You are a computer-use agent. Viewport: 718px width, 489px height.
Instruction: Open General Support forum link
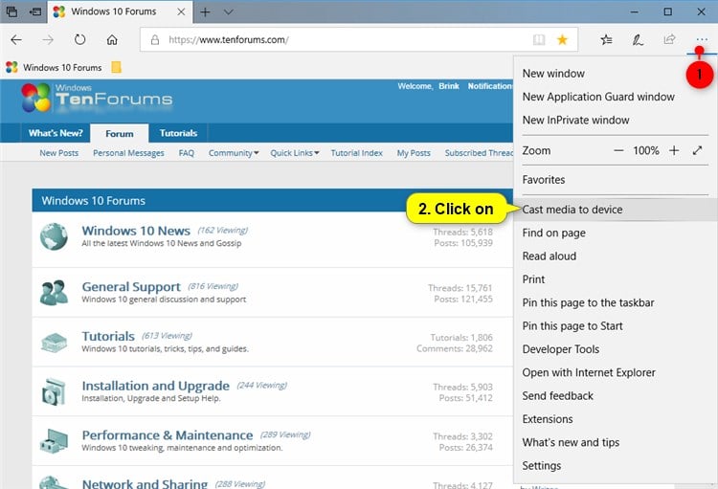(131, 287)
